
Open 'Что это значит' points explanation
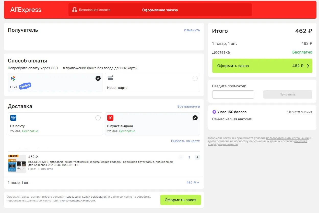pyautogui.click(x=300, y=112)
